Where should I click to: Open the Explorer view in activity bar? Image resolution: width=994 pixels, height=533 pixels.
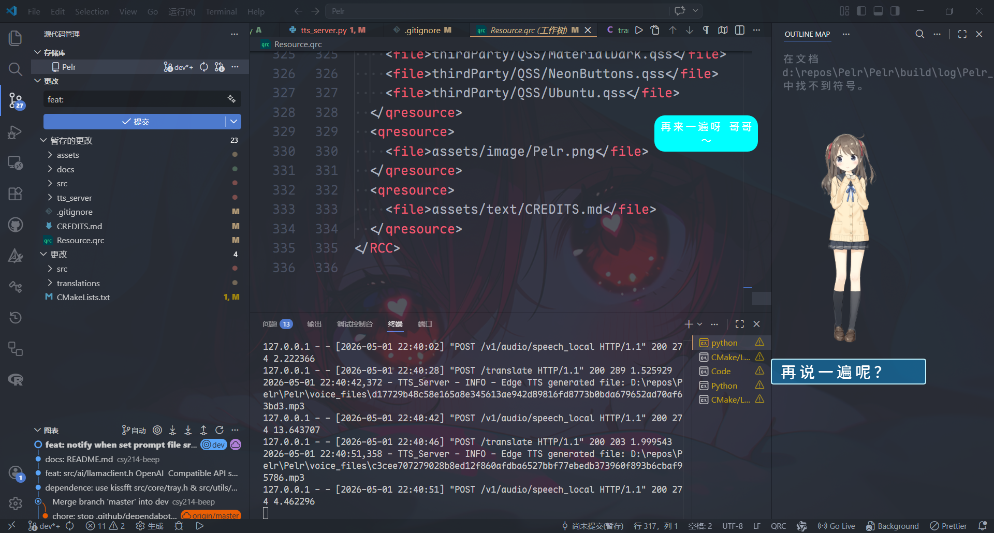tap(16, 38)
